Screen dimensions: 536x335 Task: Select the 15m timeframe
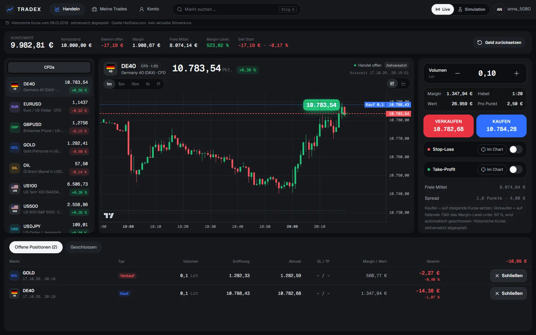135,84
